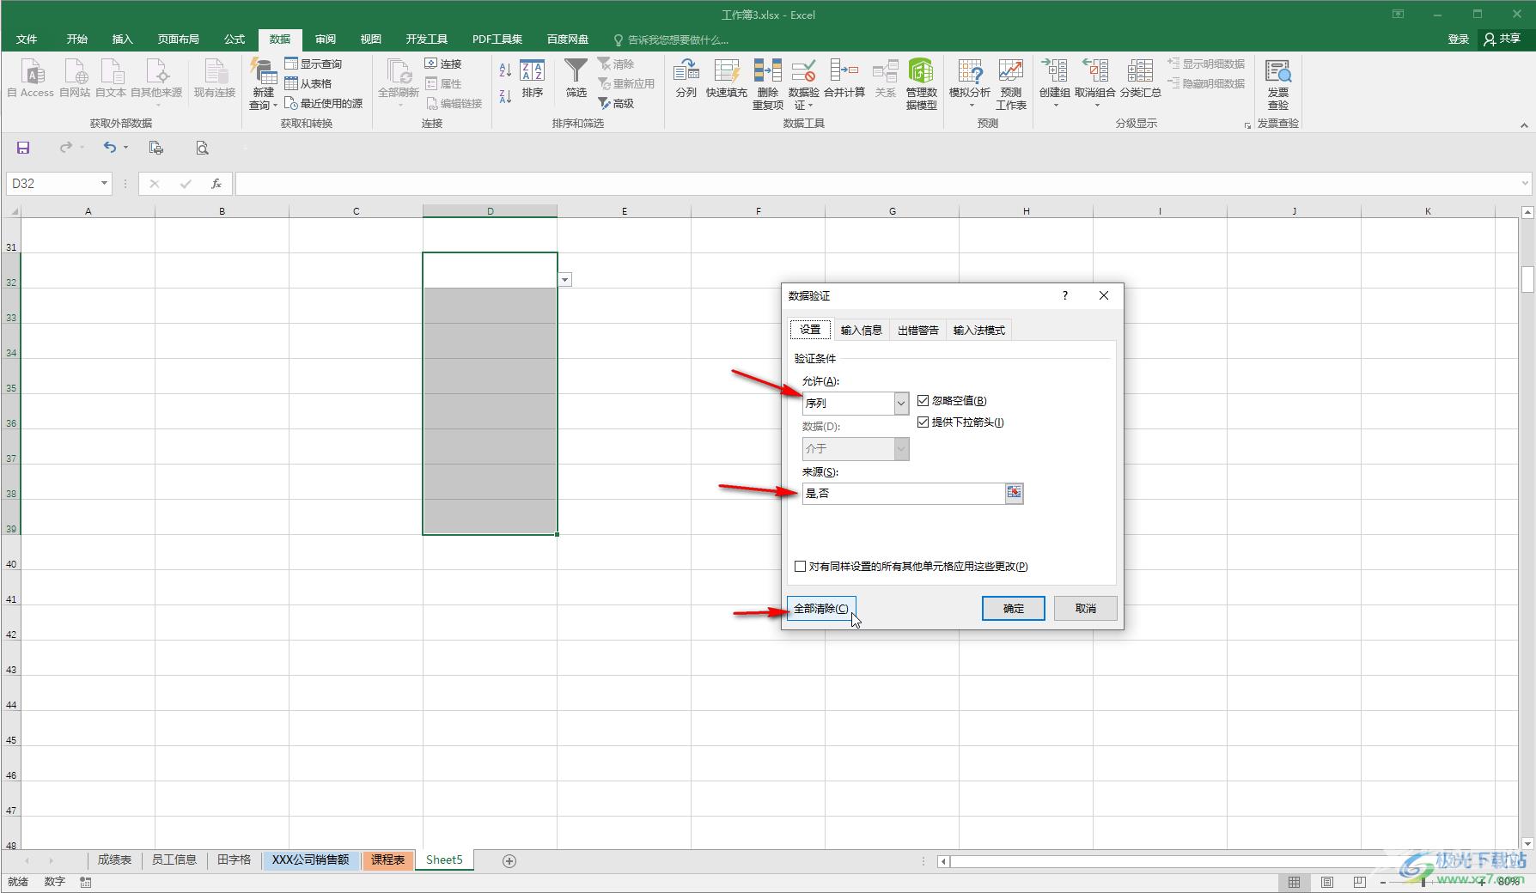Image resolution: width=1536 pixels, height=893 pixels.
Task: Click 快速填充 (Flash Fill)
Action: click(x=727, y=78)
